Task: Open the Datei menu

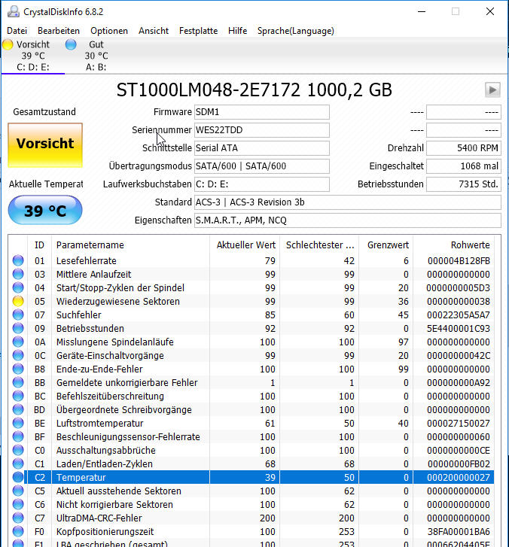Action: point(17,31)
